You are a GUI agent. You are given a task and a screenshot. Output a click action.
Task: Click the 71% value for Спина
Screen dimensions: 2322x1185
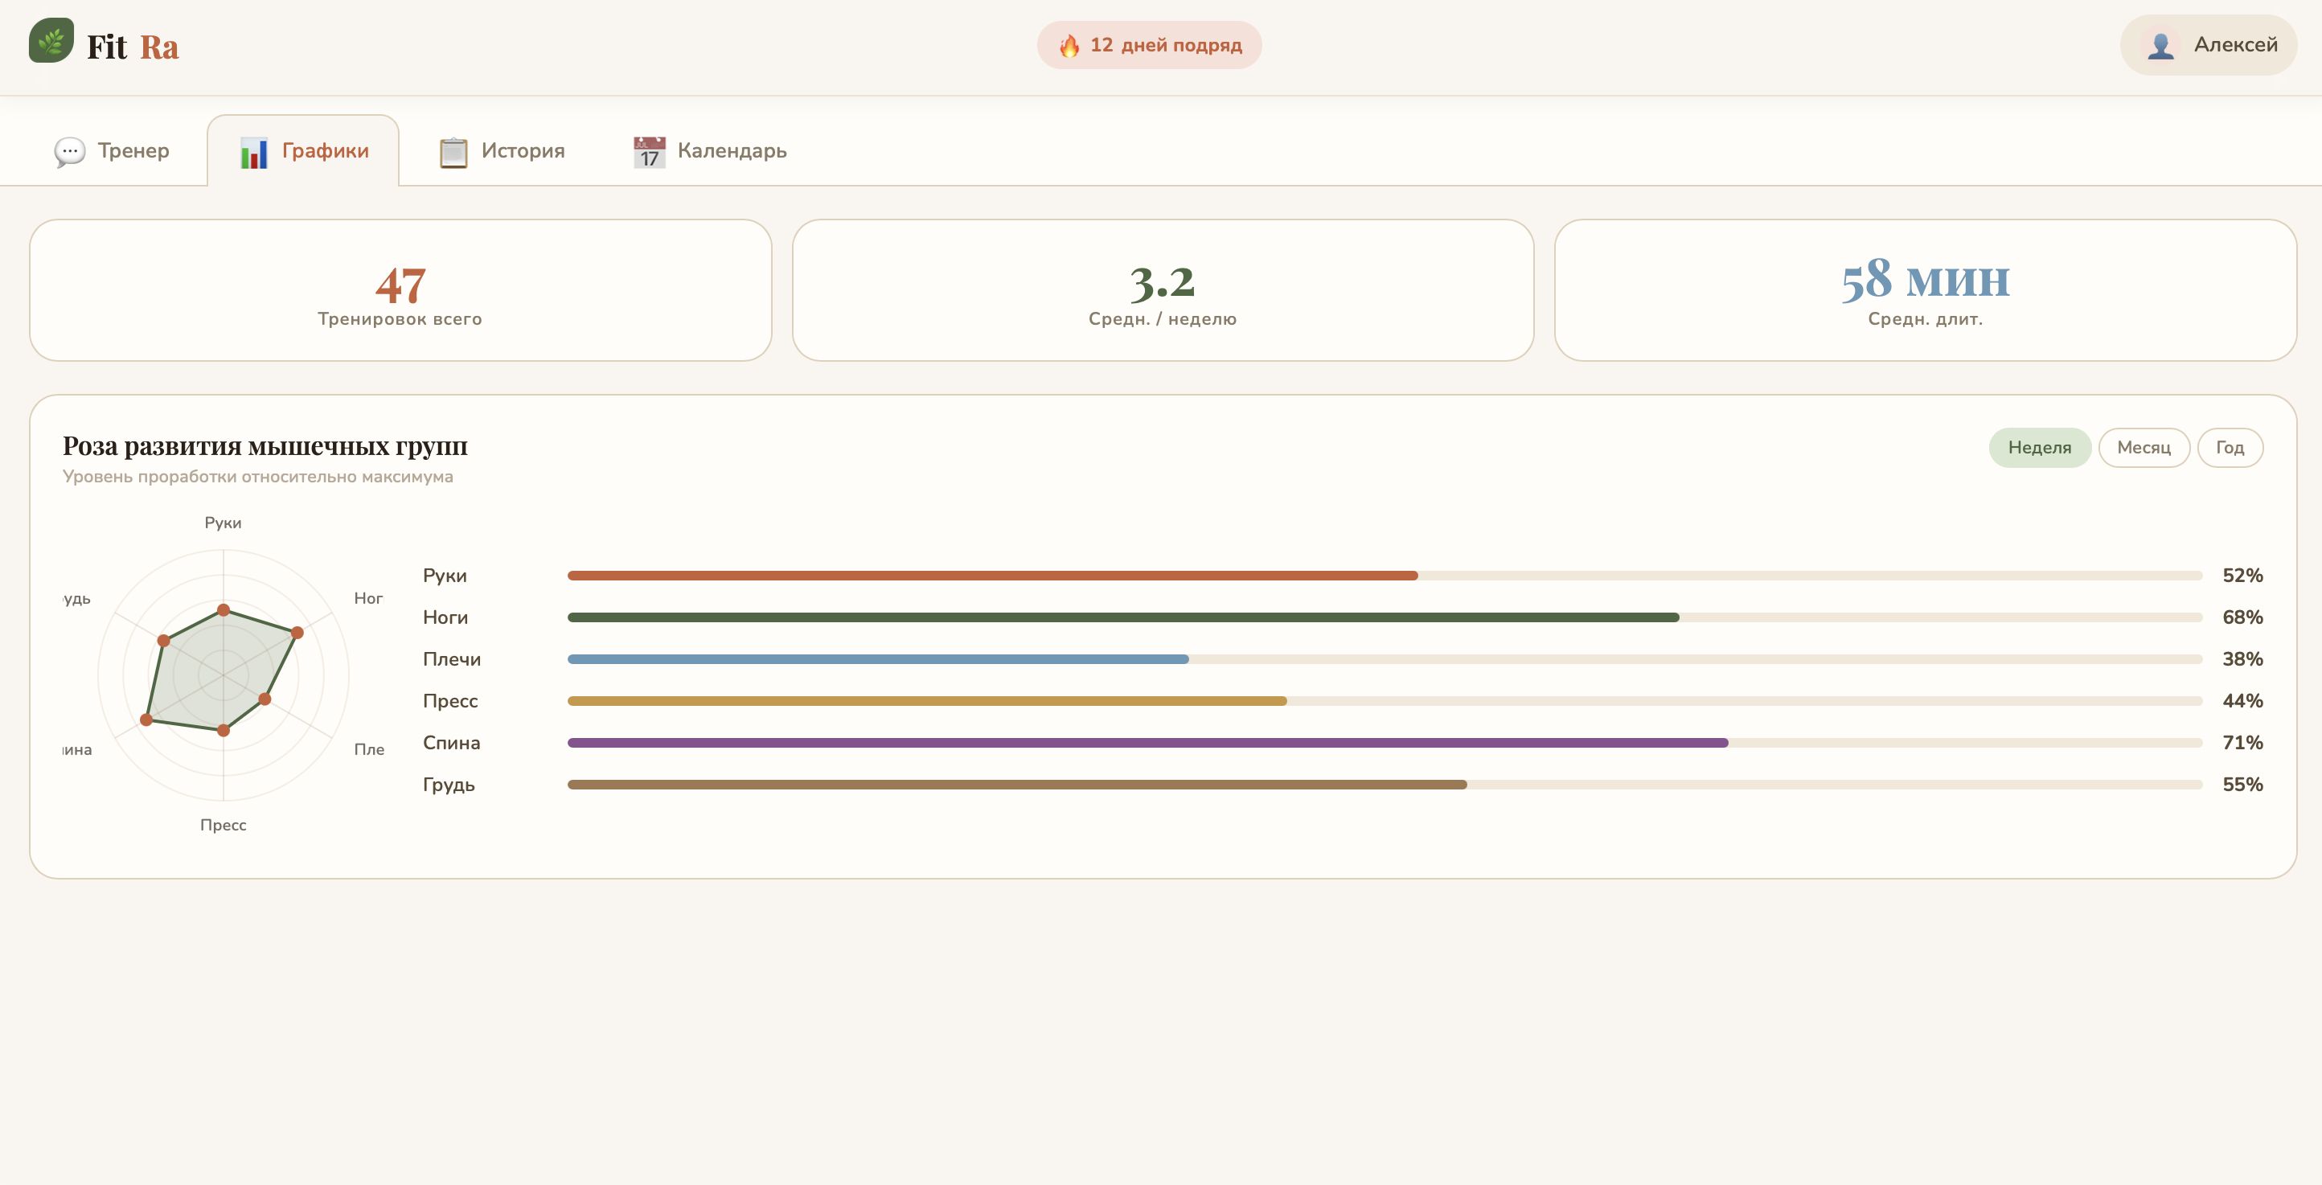click(x=2242, y=744)
